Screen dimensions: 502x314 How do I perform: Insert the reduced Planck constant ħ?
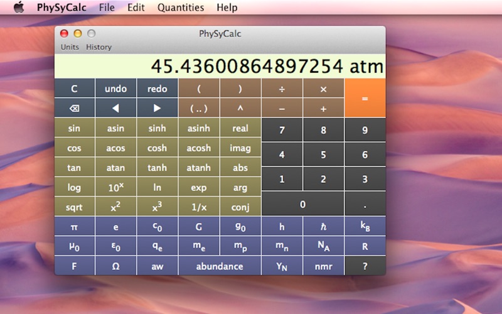(323, 227)
